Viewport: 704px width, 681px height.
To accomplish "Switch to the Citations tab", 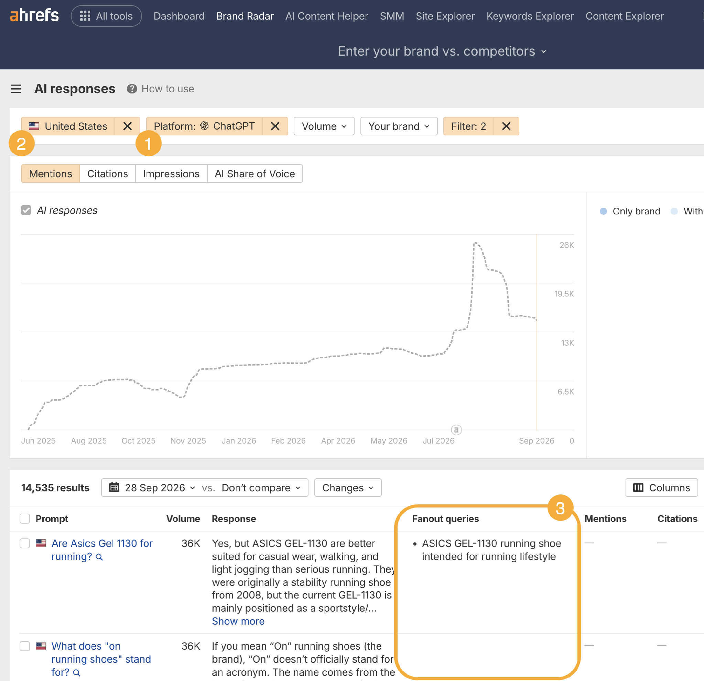I will (107, 174).
